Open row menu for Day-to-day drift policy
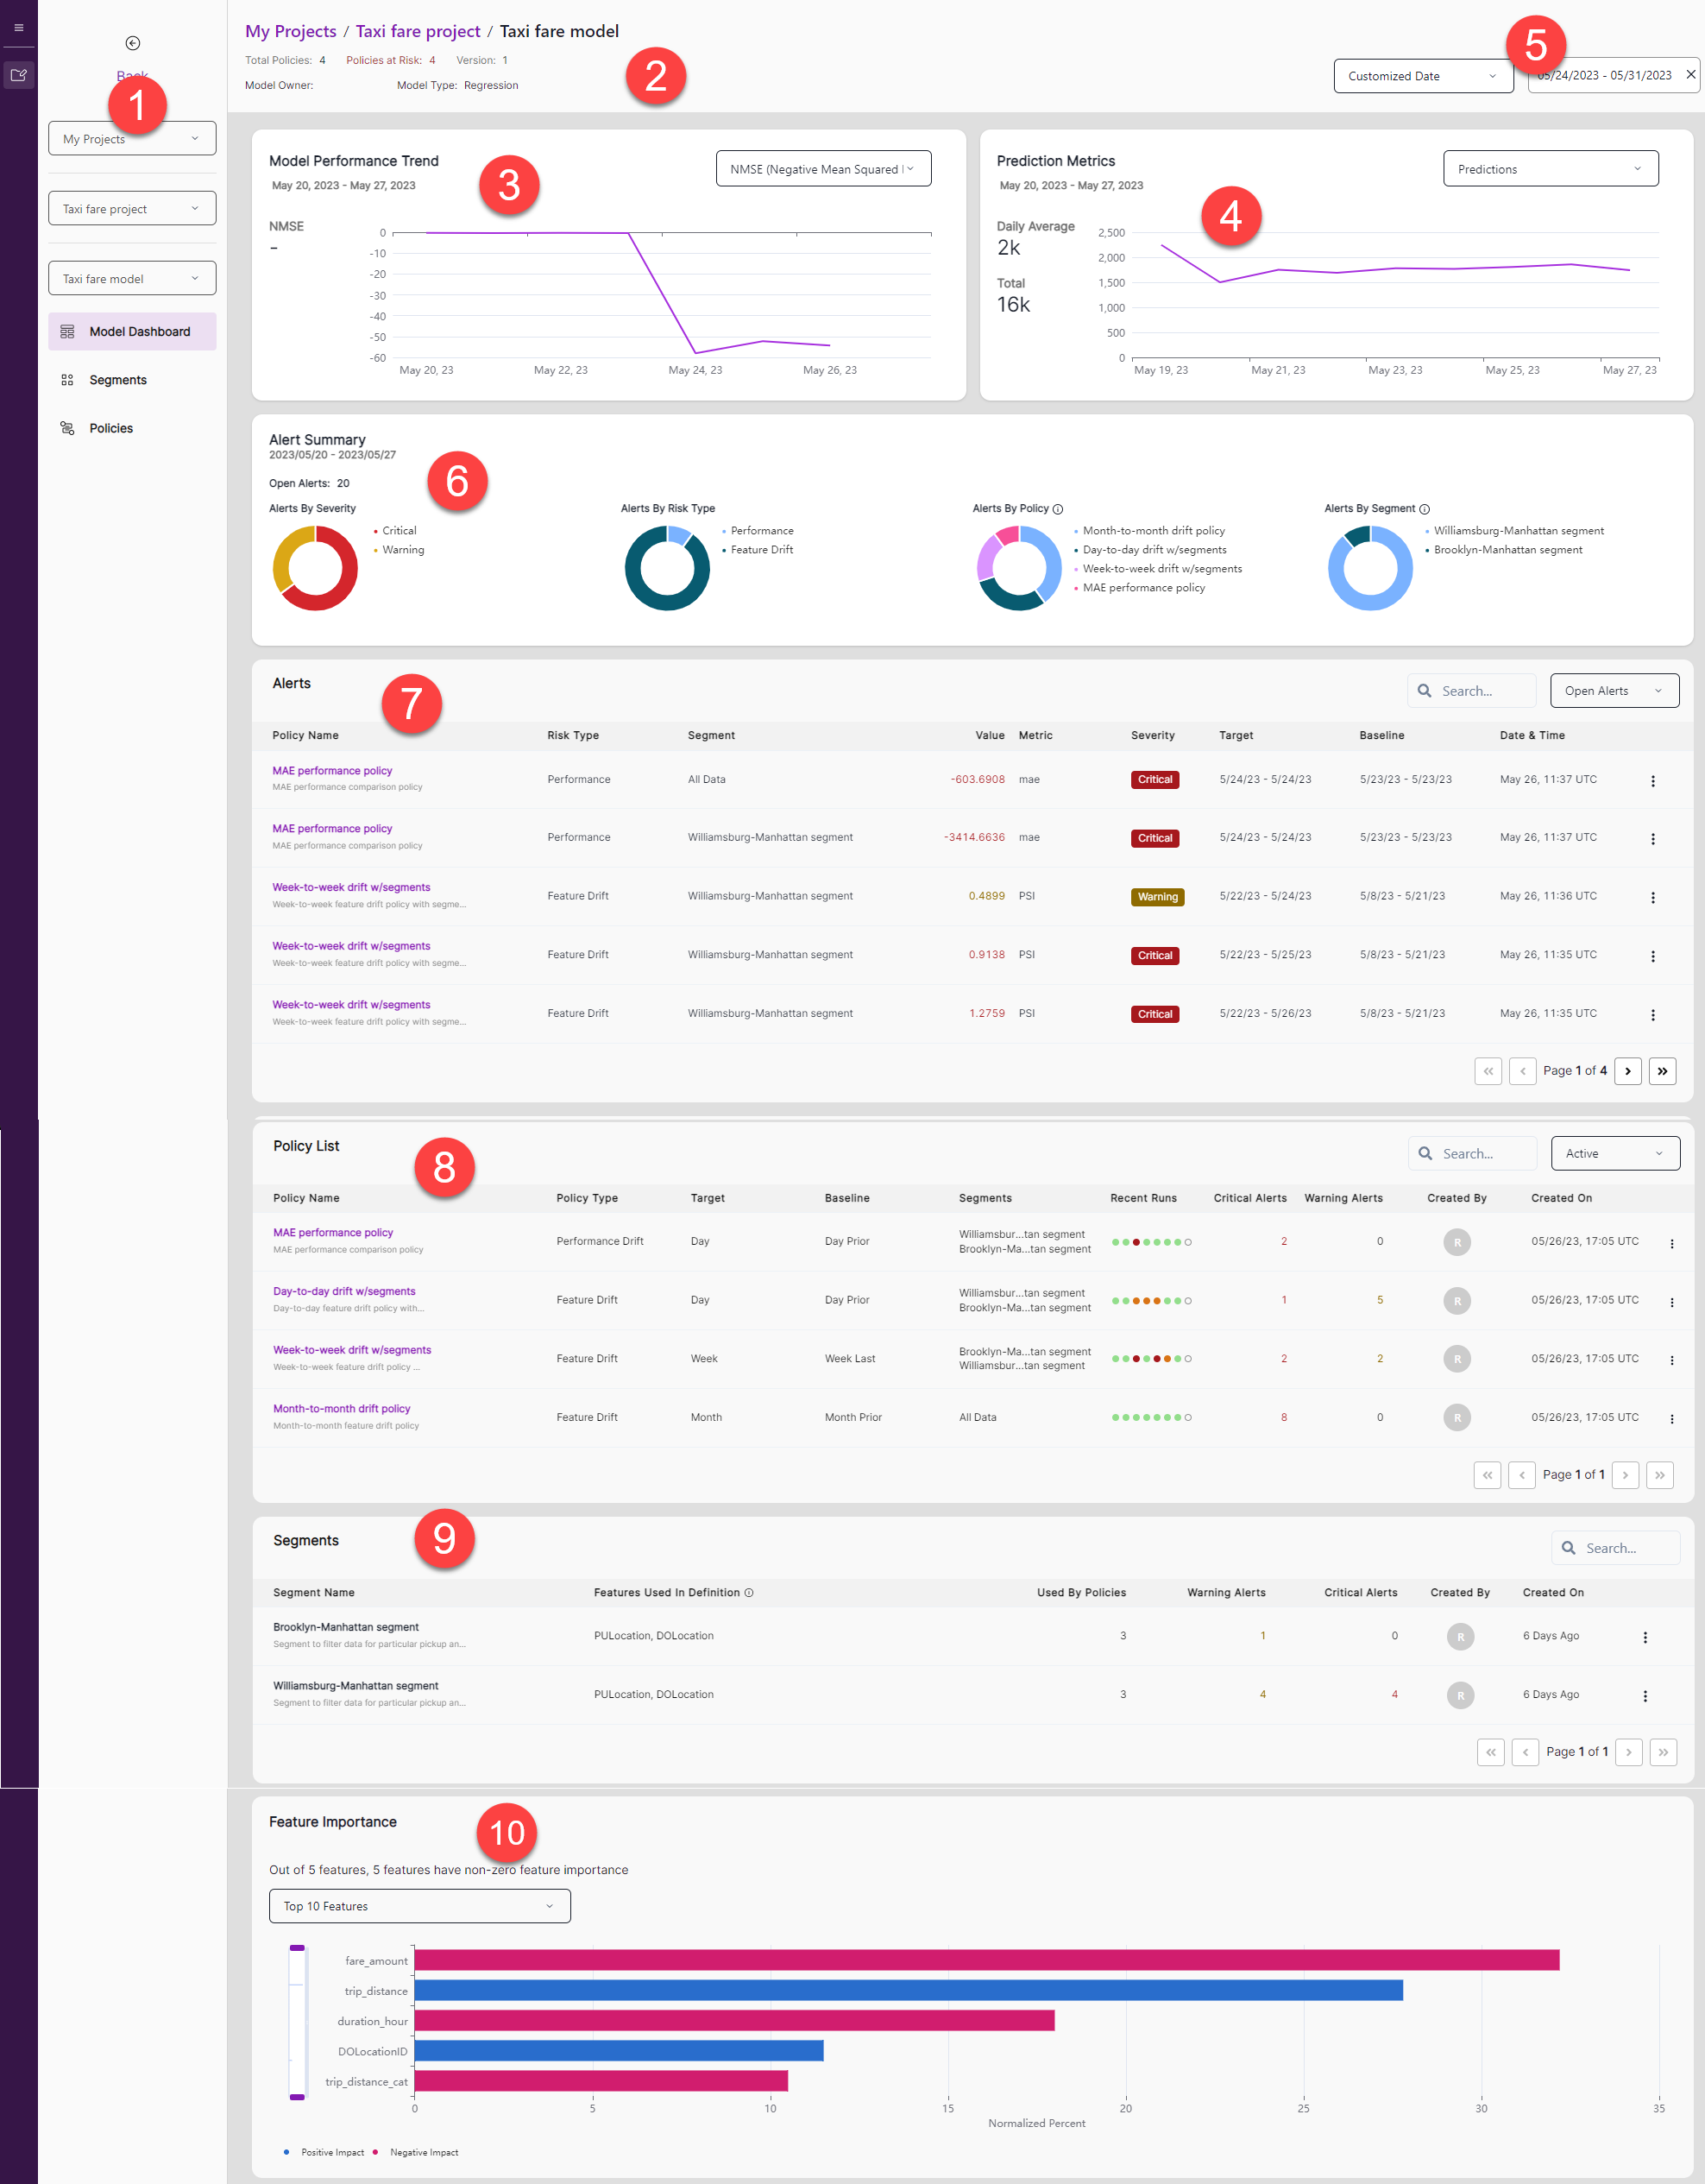1705x2184 pixels. coord(1671,1302)
